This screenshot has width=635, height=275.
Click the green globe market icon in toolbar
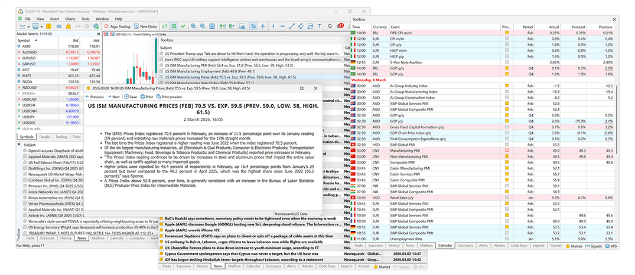(96, 26)
